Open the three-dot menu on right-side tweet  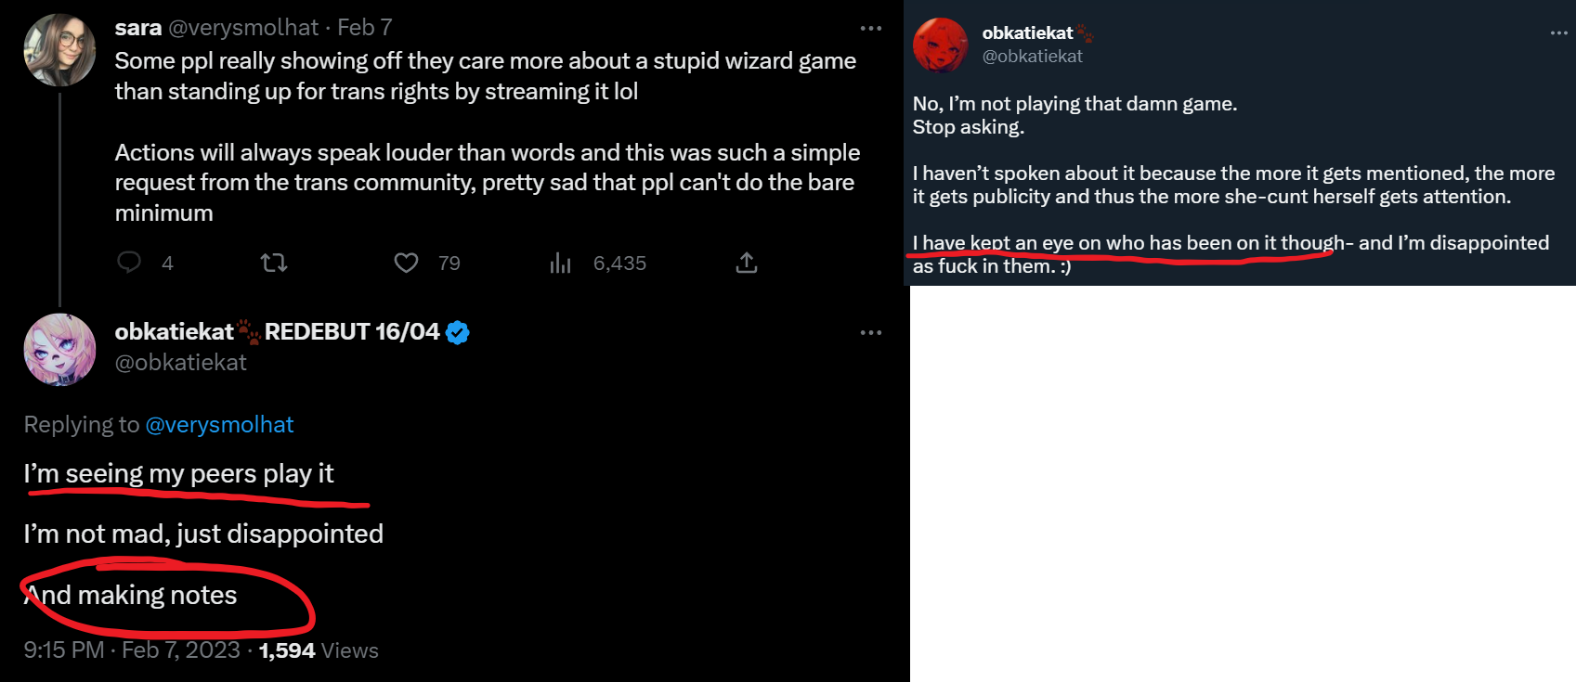pyautogui.click(x=1559, y=33)
